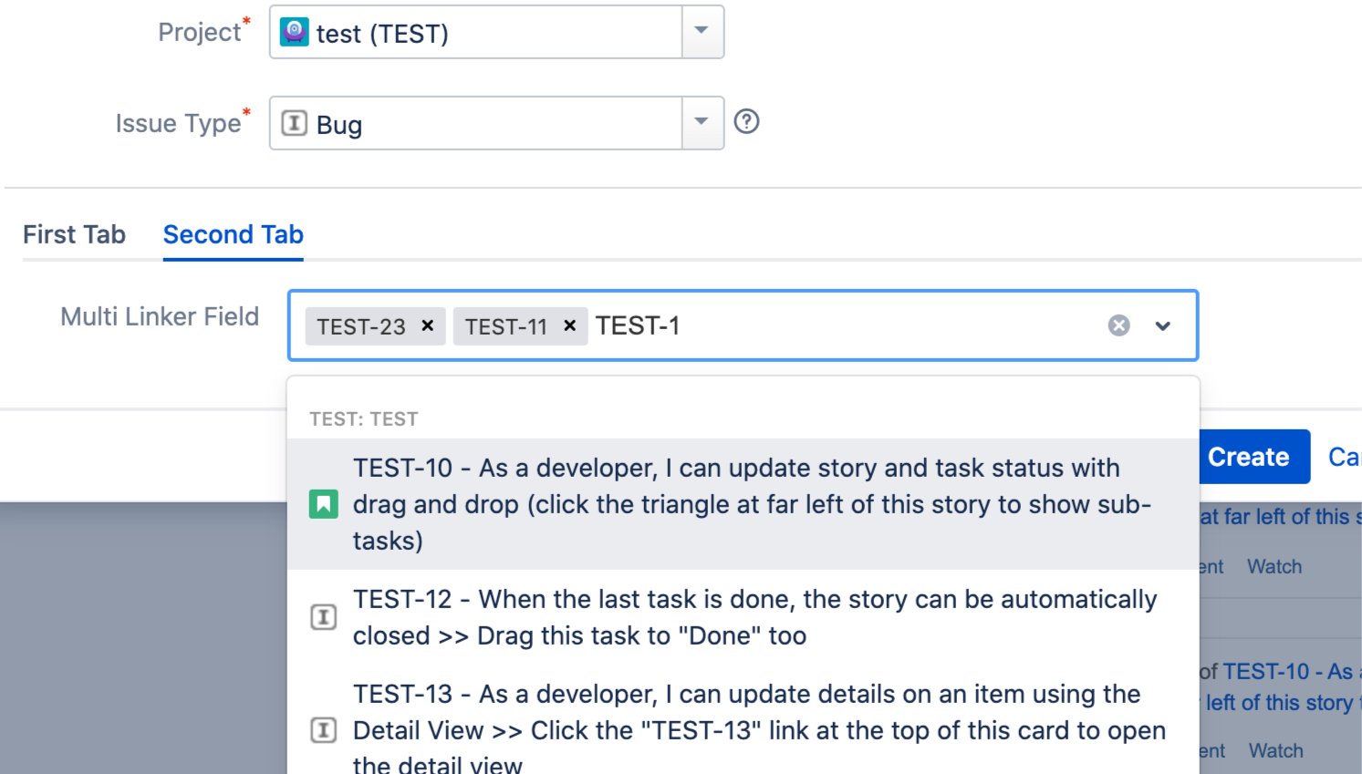Click green story icon beside TEST-10

[324, 504]
